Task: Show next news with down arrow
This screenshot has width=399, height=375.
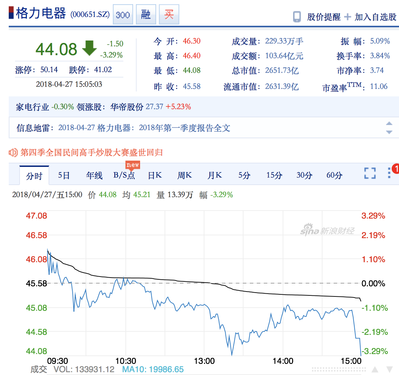Action: pos(389,132)
